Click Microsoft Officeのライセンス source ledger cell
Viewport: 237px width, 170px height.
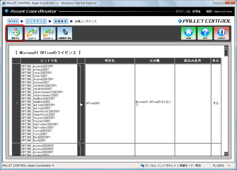[x=155, y=103]
